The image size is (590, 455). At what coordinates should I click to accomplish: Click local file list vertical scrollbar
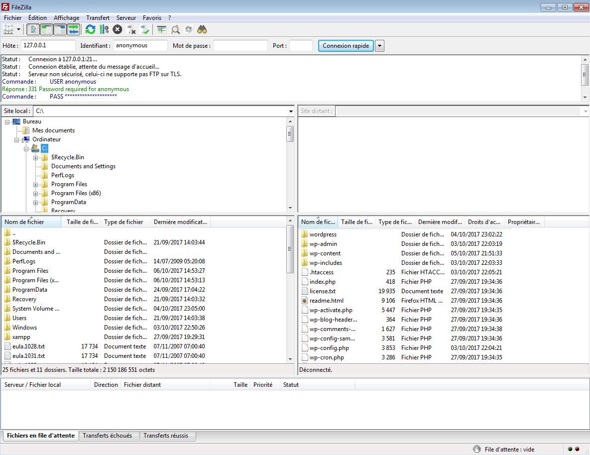tap(290, 290)
